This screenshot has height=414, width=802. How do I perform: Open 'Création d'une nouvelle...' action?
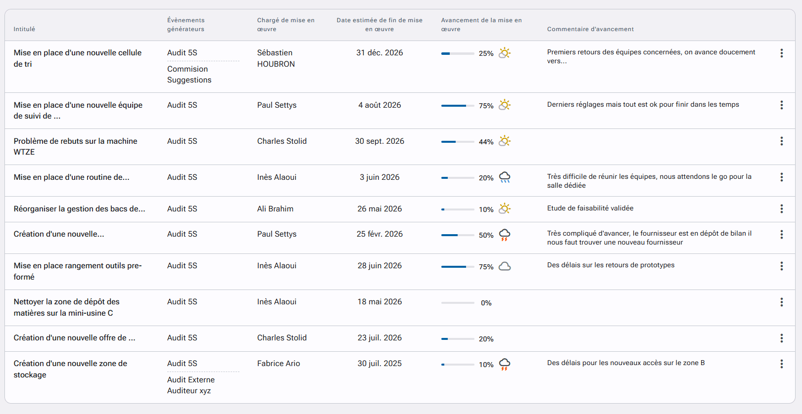[x=59, y=234]
